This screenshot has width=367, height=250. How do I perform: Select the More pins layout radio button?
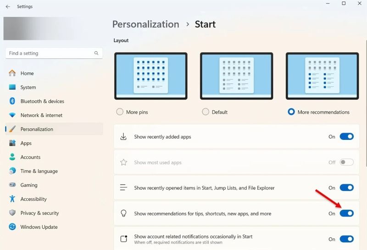(120, 112)
